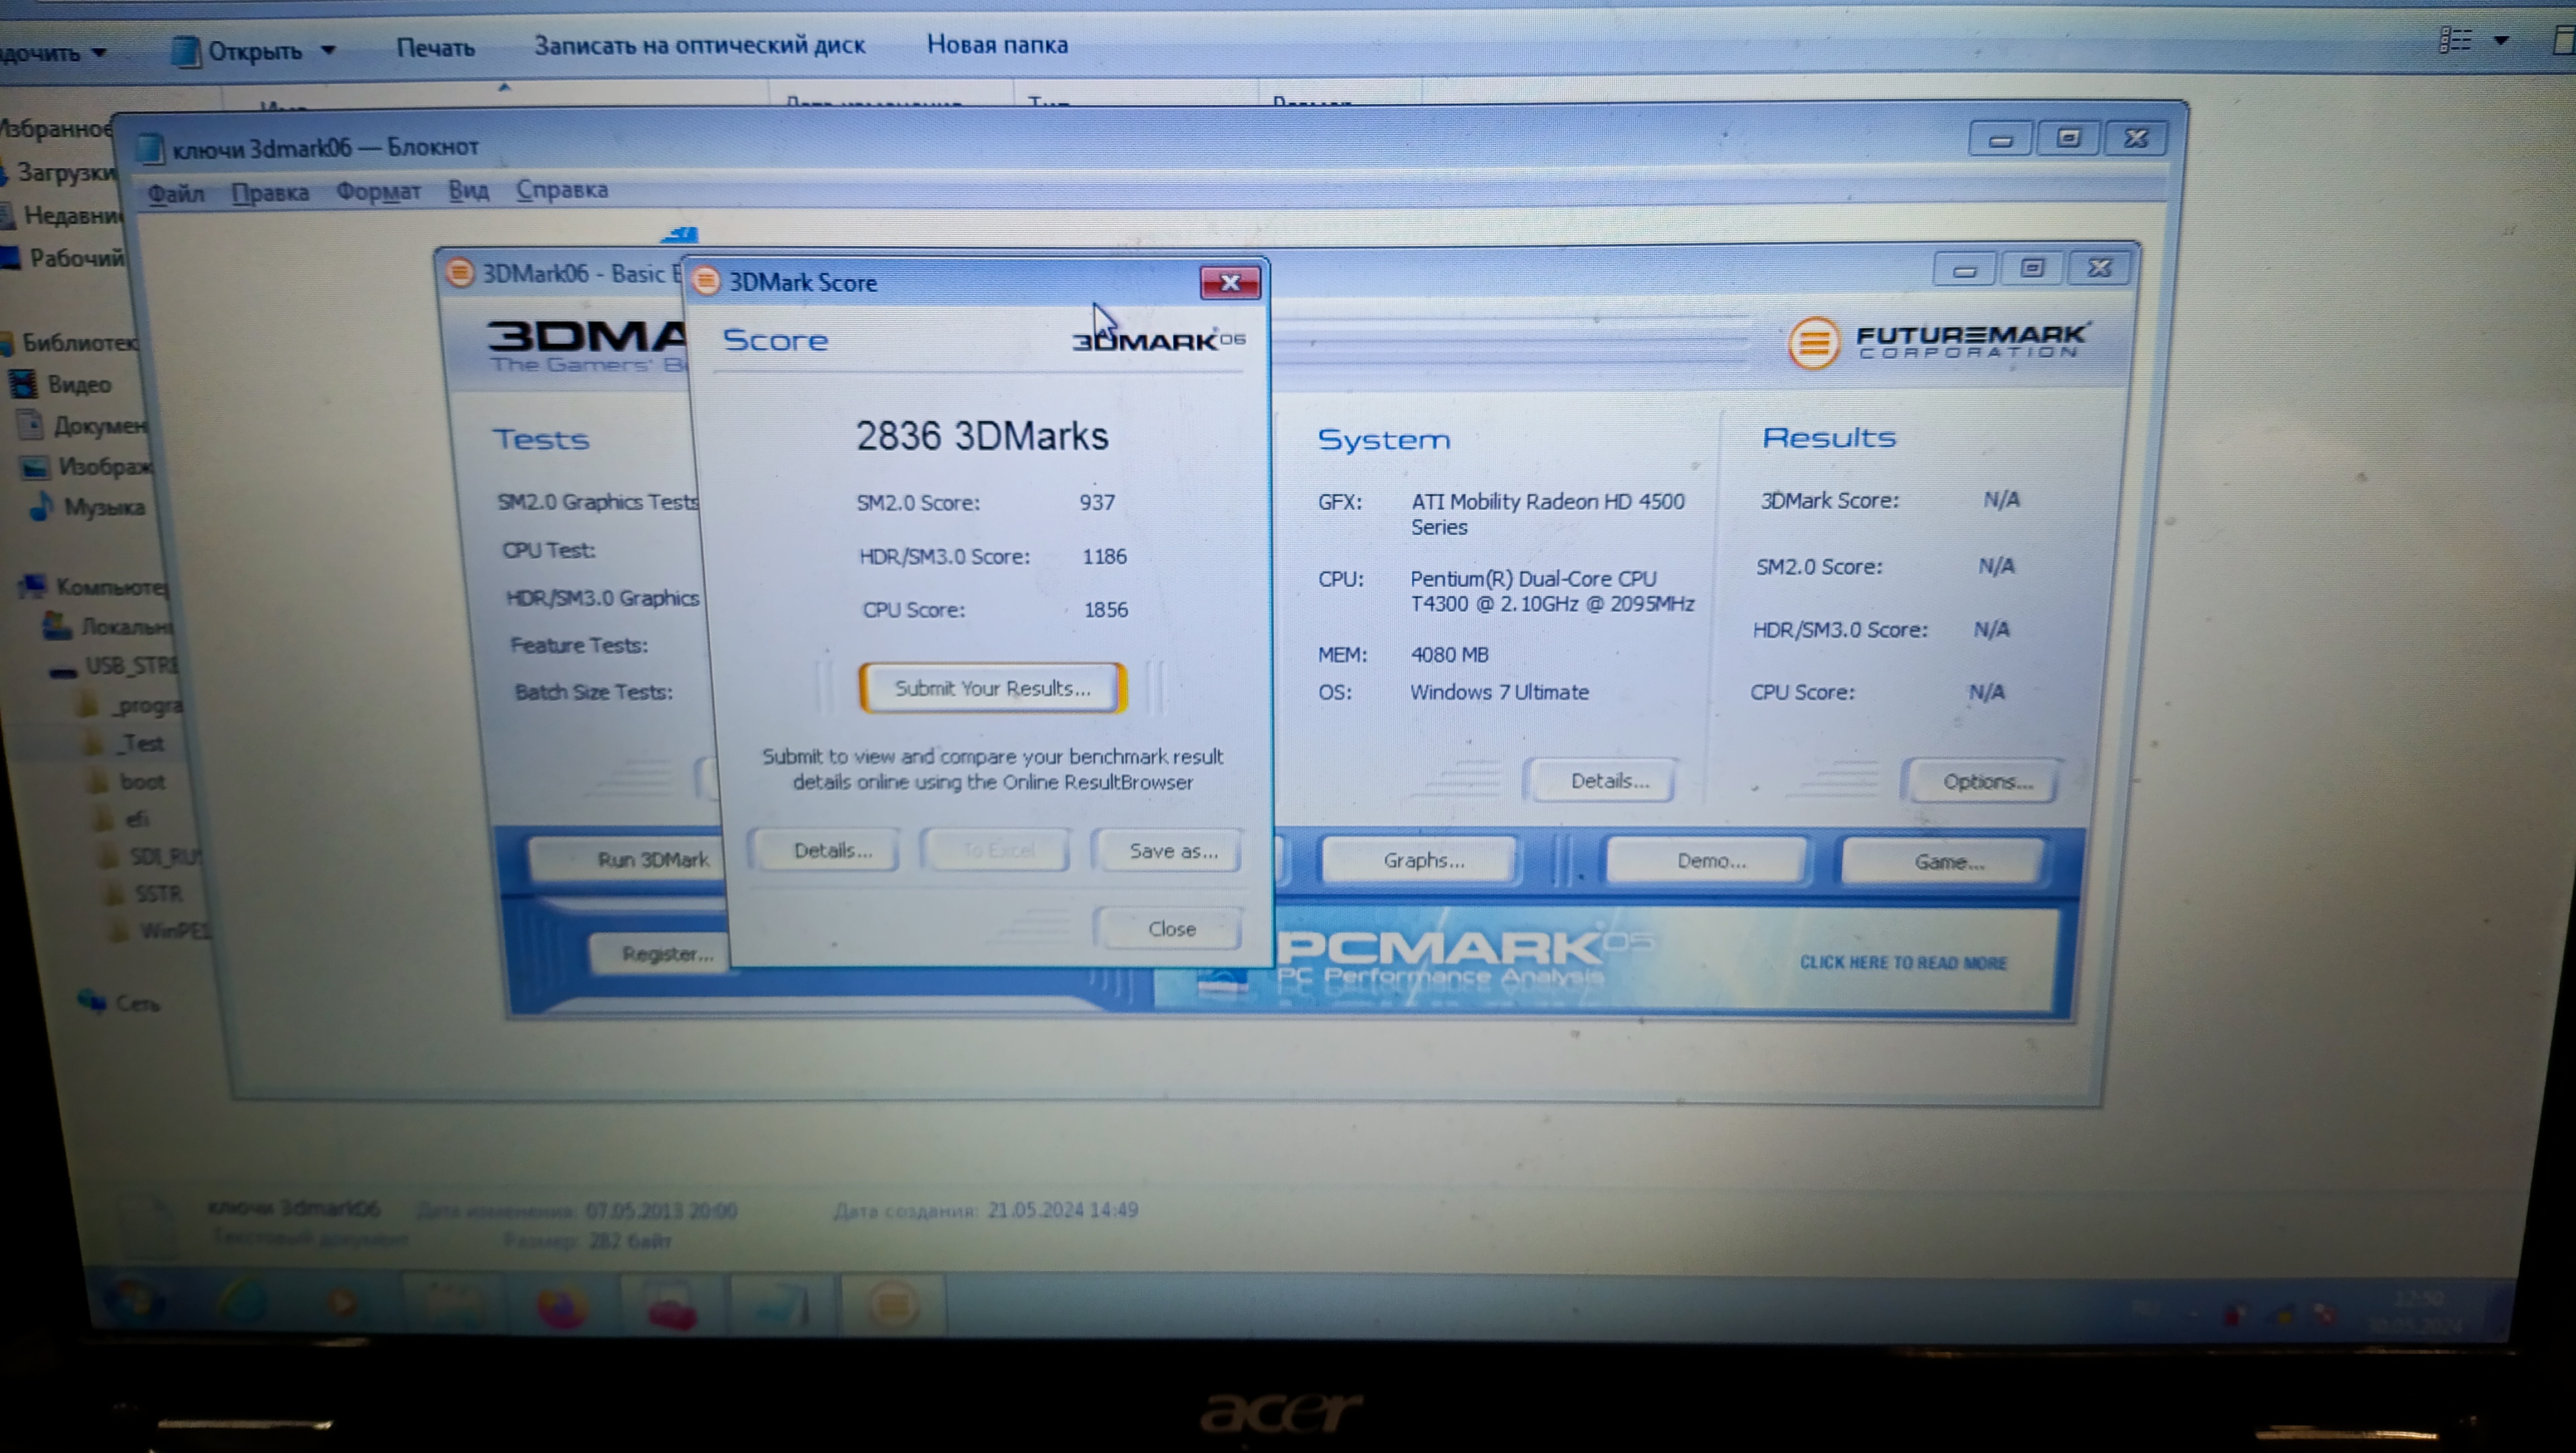
Task: Click Новая папка in Explorer toolbar
Action: 997,44
